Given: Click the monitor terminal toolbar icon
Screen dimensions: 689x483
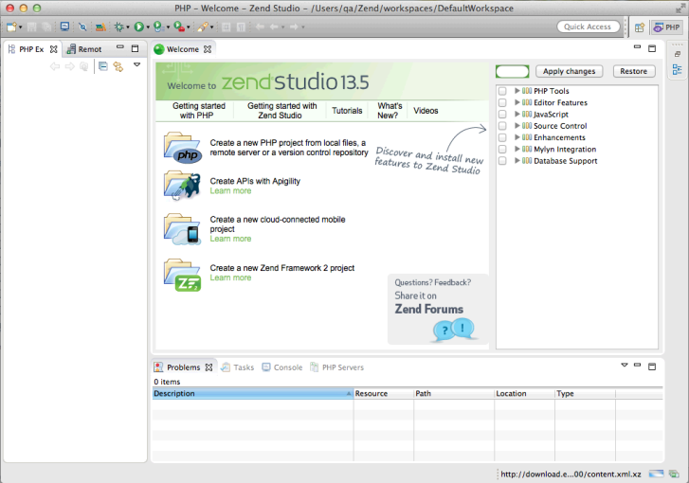Looking at the screenshot, I should pos(64,27).
